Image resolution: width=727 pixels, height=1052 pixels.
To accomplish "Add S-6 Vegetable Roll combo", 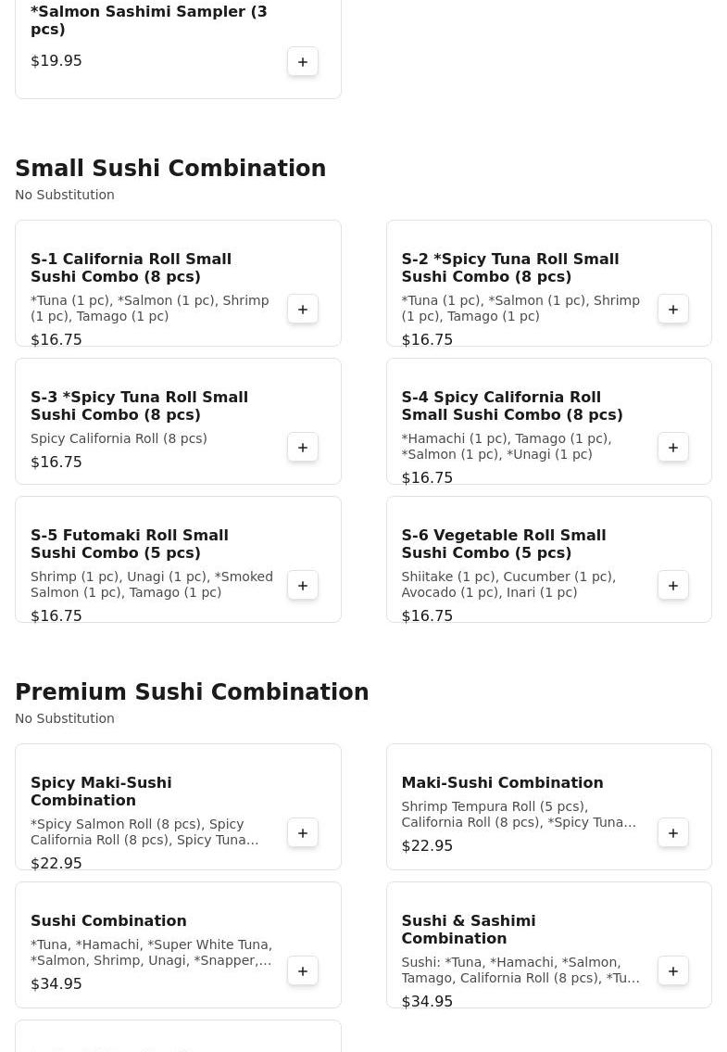I will click(x=673, y=586).
